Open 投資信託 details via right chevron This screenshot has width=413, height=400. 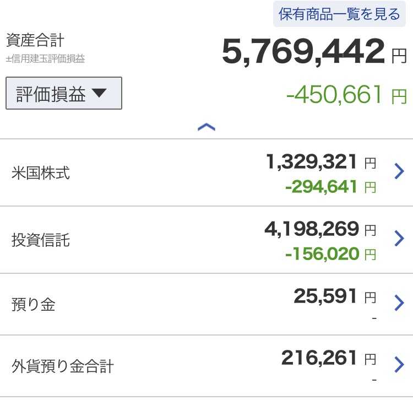399,238
